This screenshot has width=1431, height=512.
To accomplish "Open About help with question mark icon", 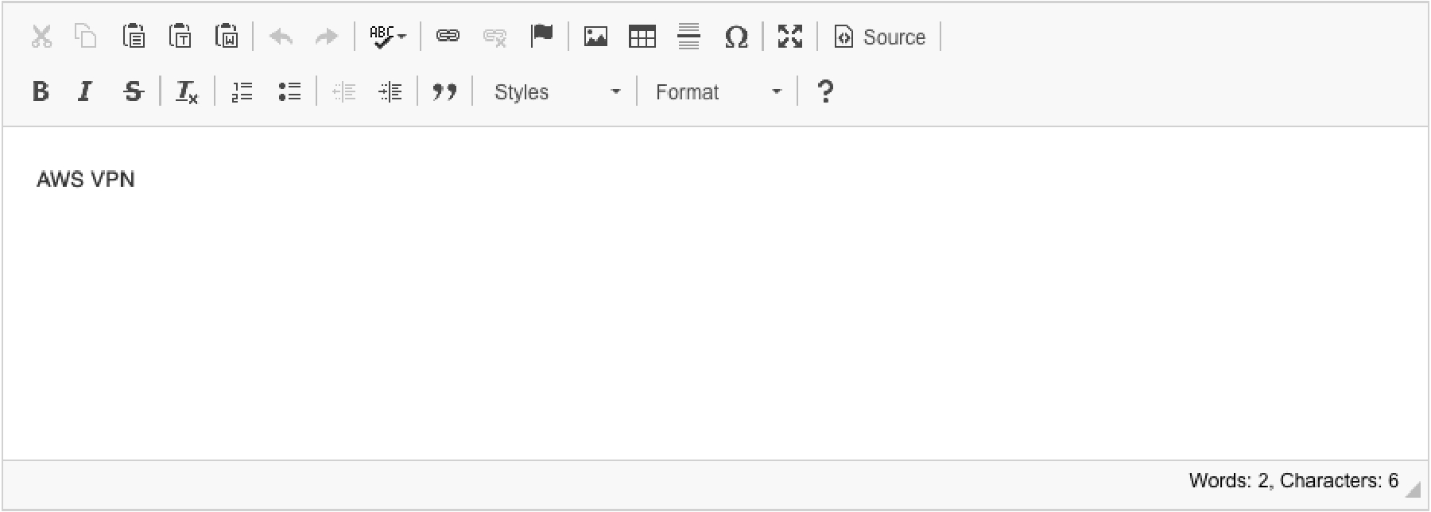I will point(826,92).
